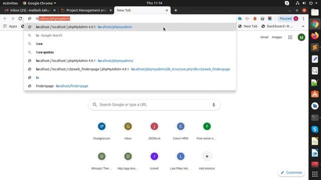Open Ubuntu Software from the dock
Viewport: 321px width, 180px height.
tap(315, 94)
